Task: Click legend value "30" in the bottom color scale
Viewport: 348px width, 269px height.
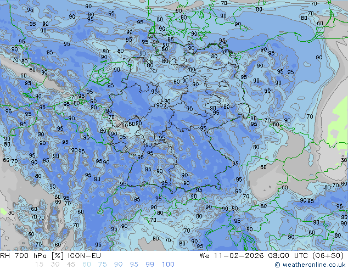Action: tap(55, 265)
